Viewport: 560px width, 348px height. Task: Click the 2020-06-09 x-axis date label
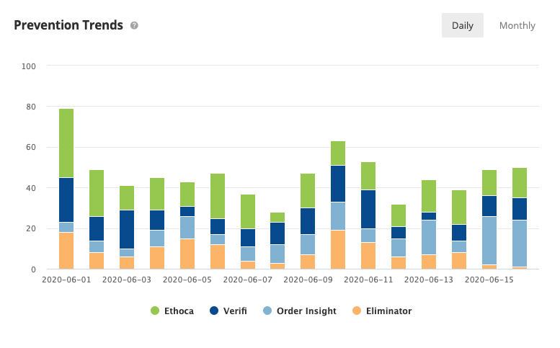308,280
